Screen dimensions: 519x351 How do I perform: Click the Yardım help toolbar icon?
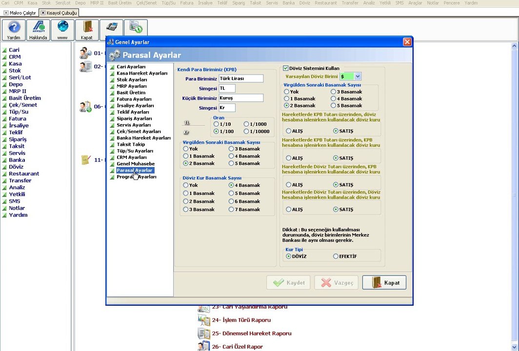(x=14, y=30)
